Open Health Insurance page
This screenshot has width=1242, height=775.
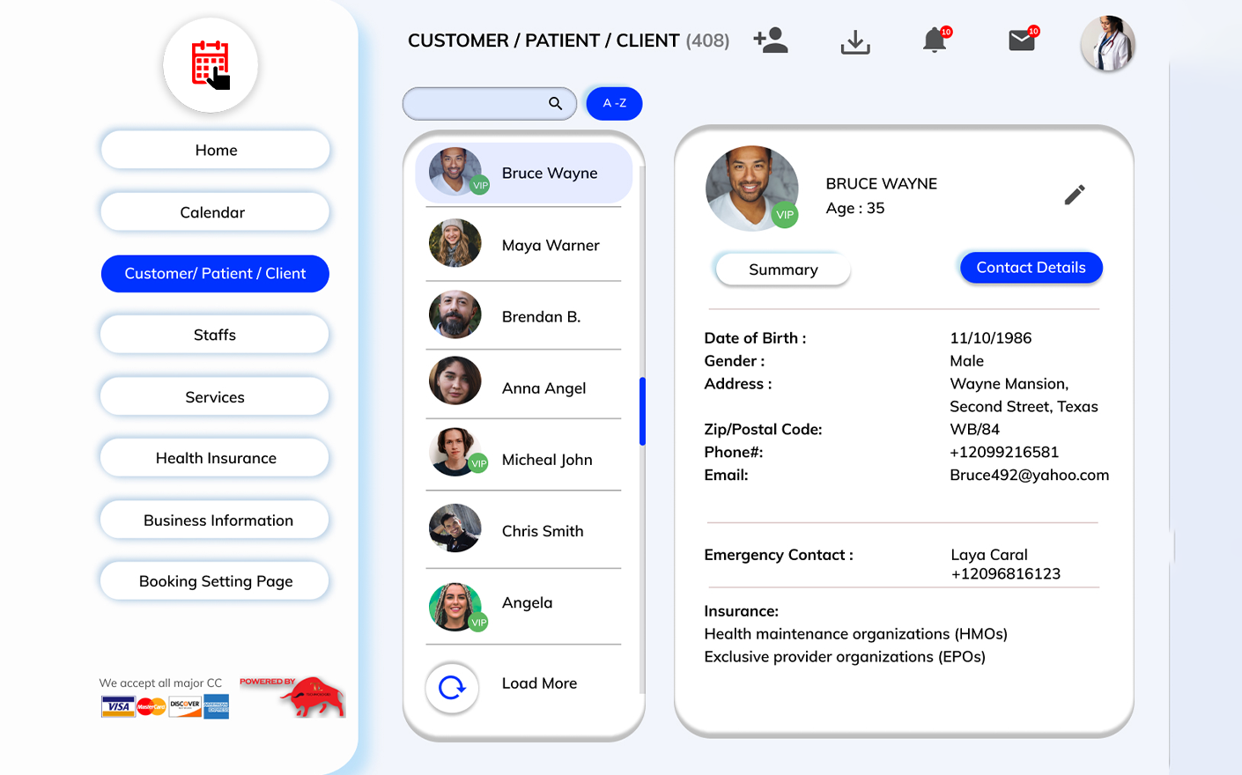coord(215,458)
